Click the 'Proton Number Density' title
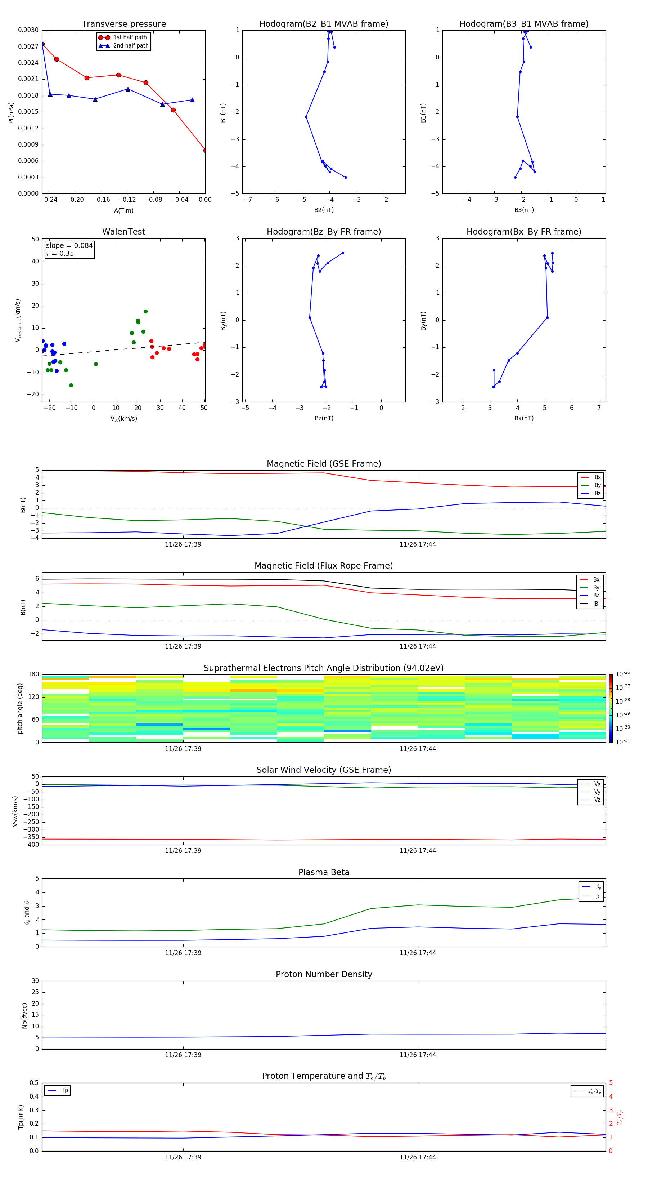 [324, 974]
